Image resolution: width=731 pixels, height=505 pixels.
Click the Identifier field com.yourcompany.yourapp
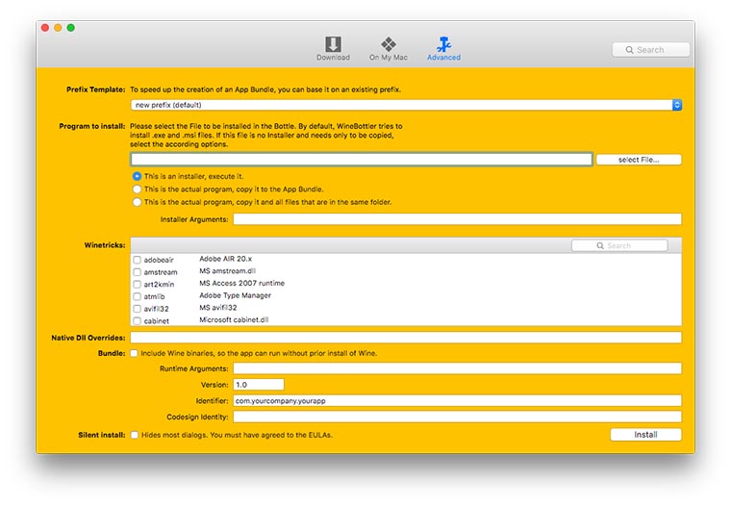click(x=457, y=400)
